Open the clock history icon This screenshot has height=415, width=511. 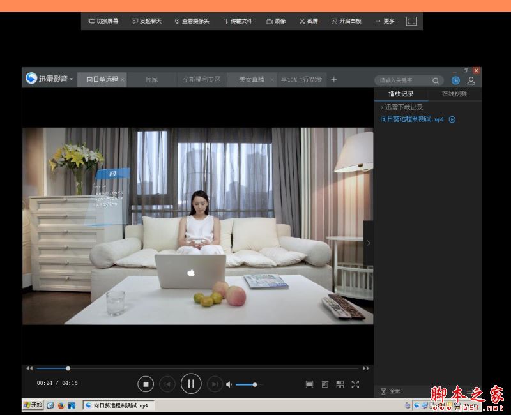click(x=455, y=80)
